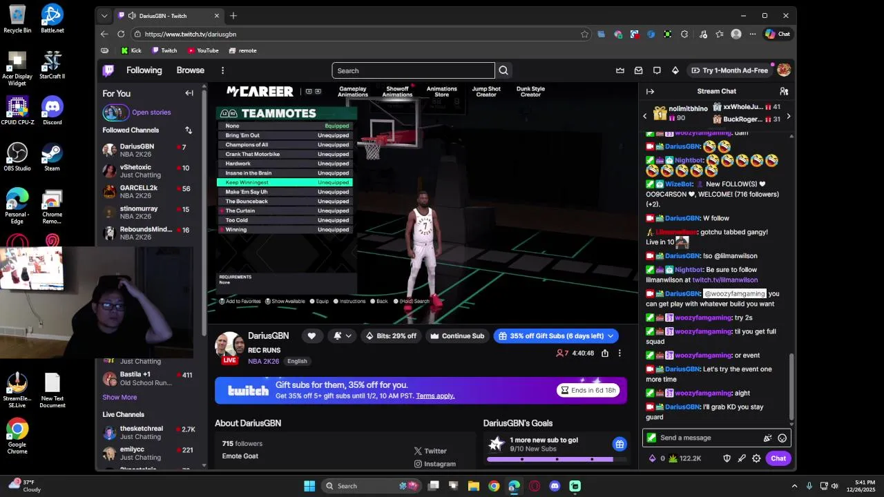This screenshot has width=884, height=497.
Task: Click the sword mod tools icon
Action: (x=742, y=458)
